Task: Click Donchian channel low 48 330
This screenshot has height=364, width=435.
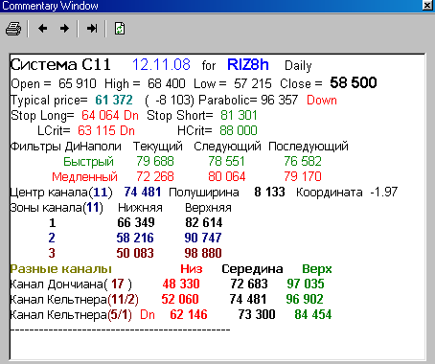Action: tap(181, 284)
